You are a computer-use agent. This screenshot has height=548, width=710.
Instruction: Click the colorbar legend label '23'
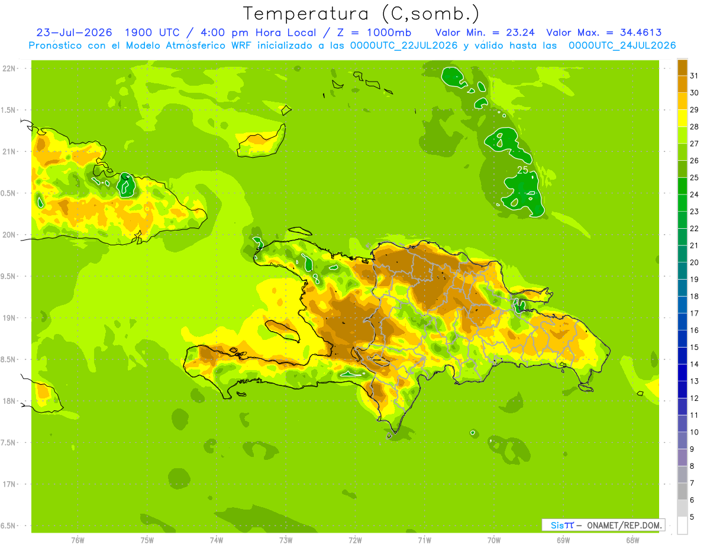point(695,212)
